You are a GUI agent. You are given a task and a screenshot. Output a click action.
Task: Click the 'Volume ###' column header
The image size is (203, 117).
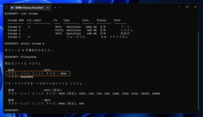pos(16,20)
